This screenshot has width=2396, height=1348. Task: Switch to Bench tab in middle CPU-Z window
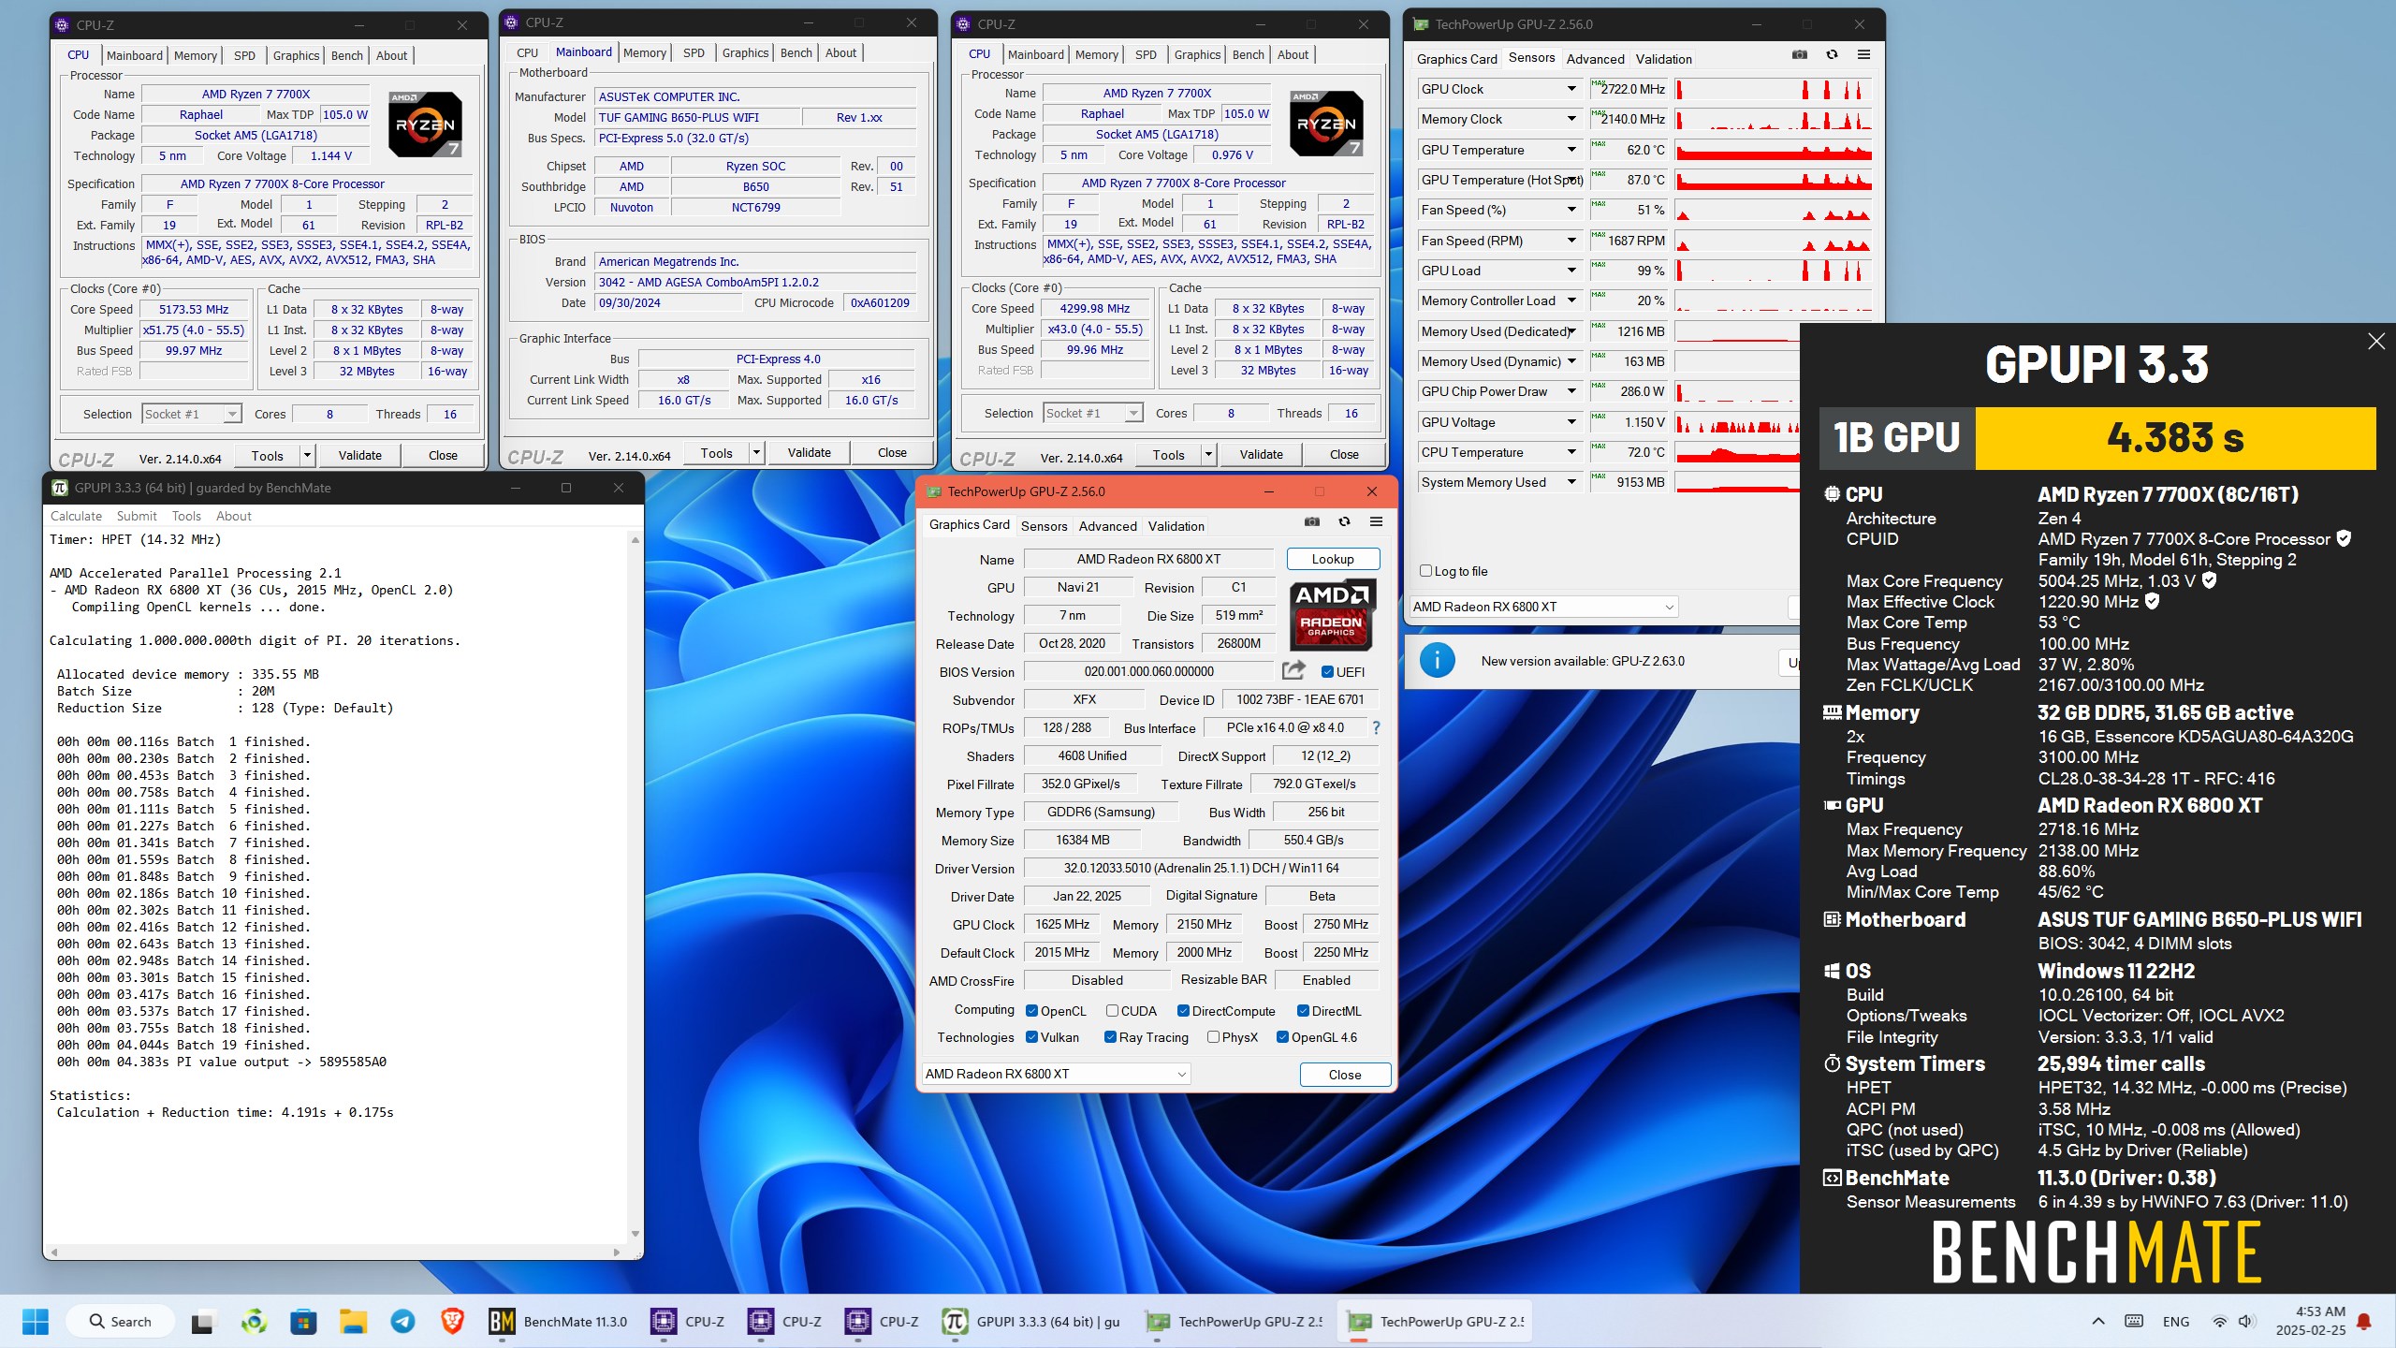coord(796,53)
